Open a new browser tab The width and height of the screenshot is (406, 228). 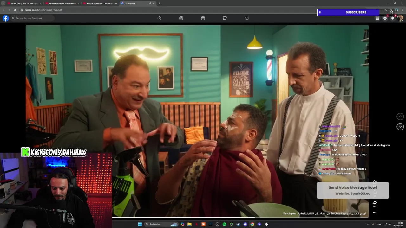point(159,3)
